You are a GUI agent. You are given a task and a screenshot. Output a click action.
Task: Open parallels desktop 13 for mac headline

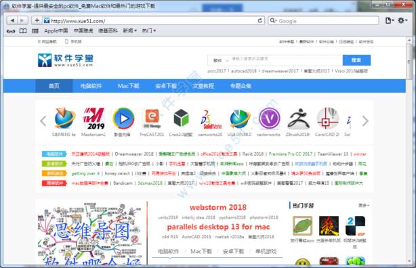pos(218,227)
